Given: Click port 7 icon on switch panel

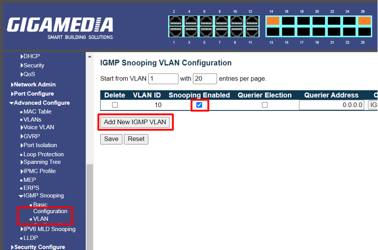Looking at the screenshot, I should pos(221,31).
